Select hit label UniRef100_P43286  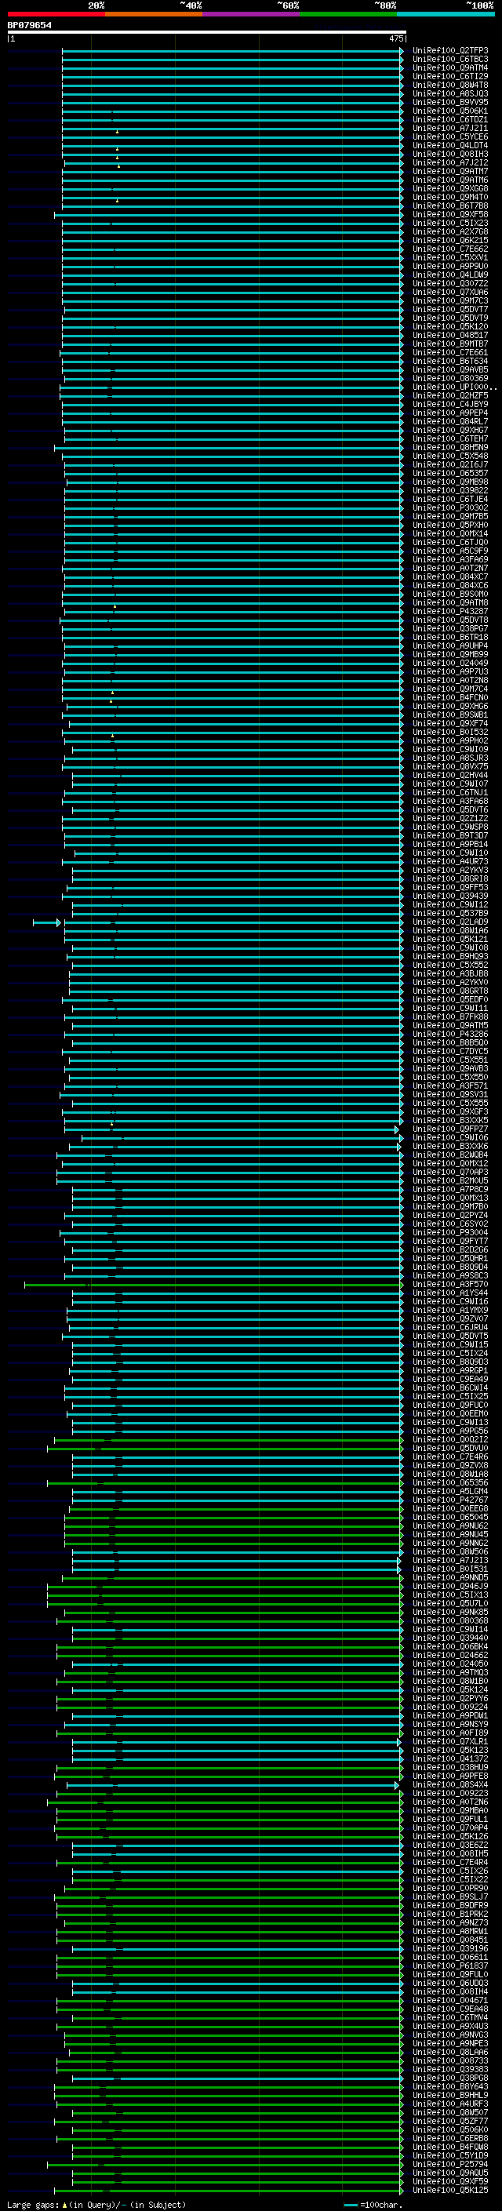[x=449, y=1035]
